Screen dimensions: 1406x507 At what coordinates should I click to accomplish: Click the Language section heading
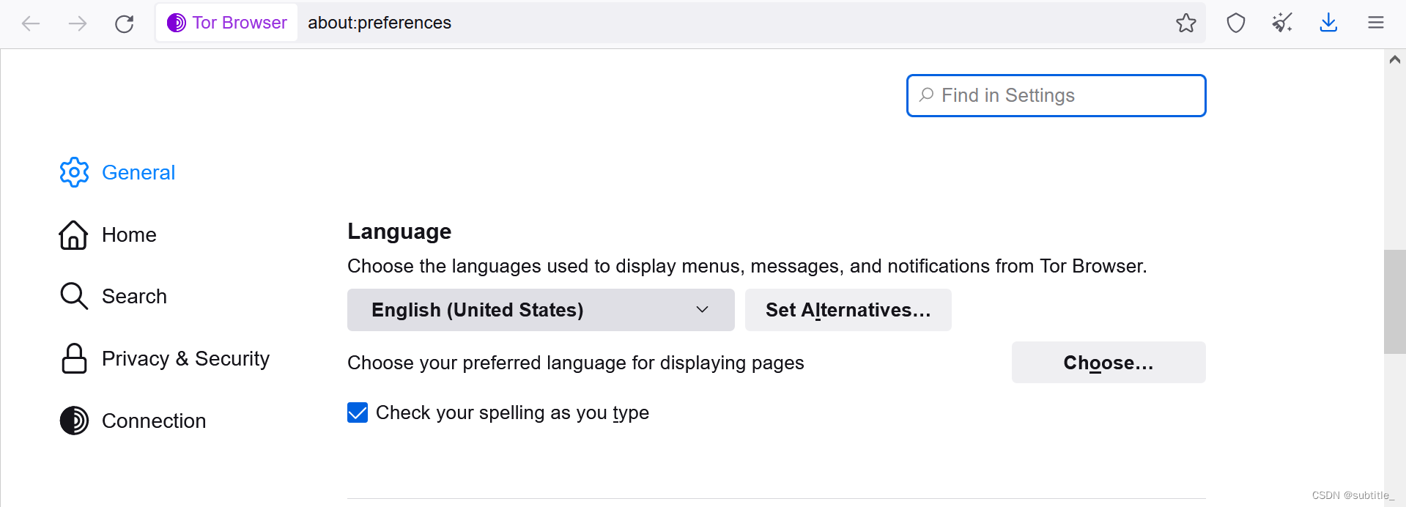399,232
